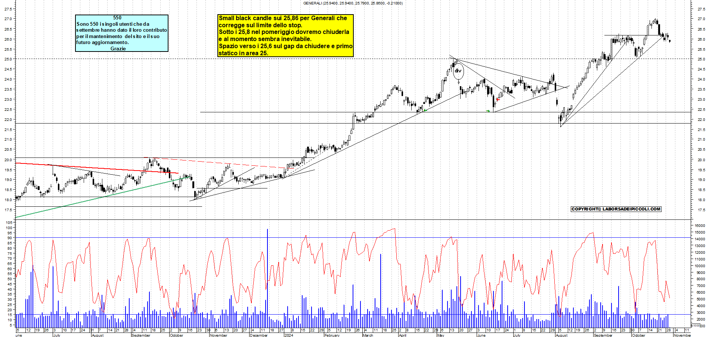The image size is (706, 337).
Task: Select the yellow commentary box about Generali
Action: pos(285,36)
